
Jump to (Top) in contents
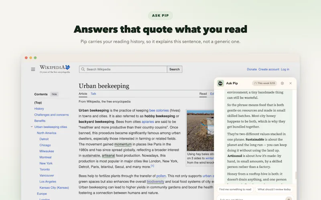click(x=38, y=102)
